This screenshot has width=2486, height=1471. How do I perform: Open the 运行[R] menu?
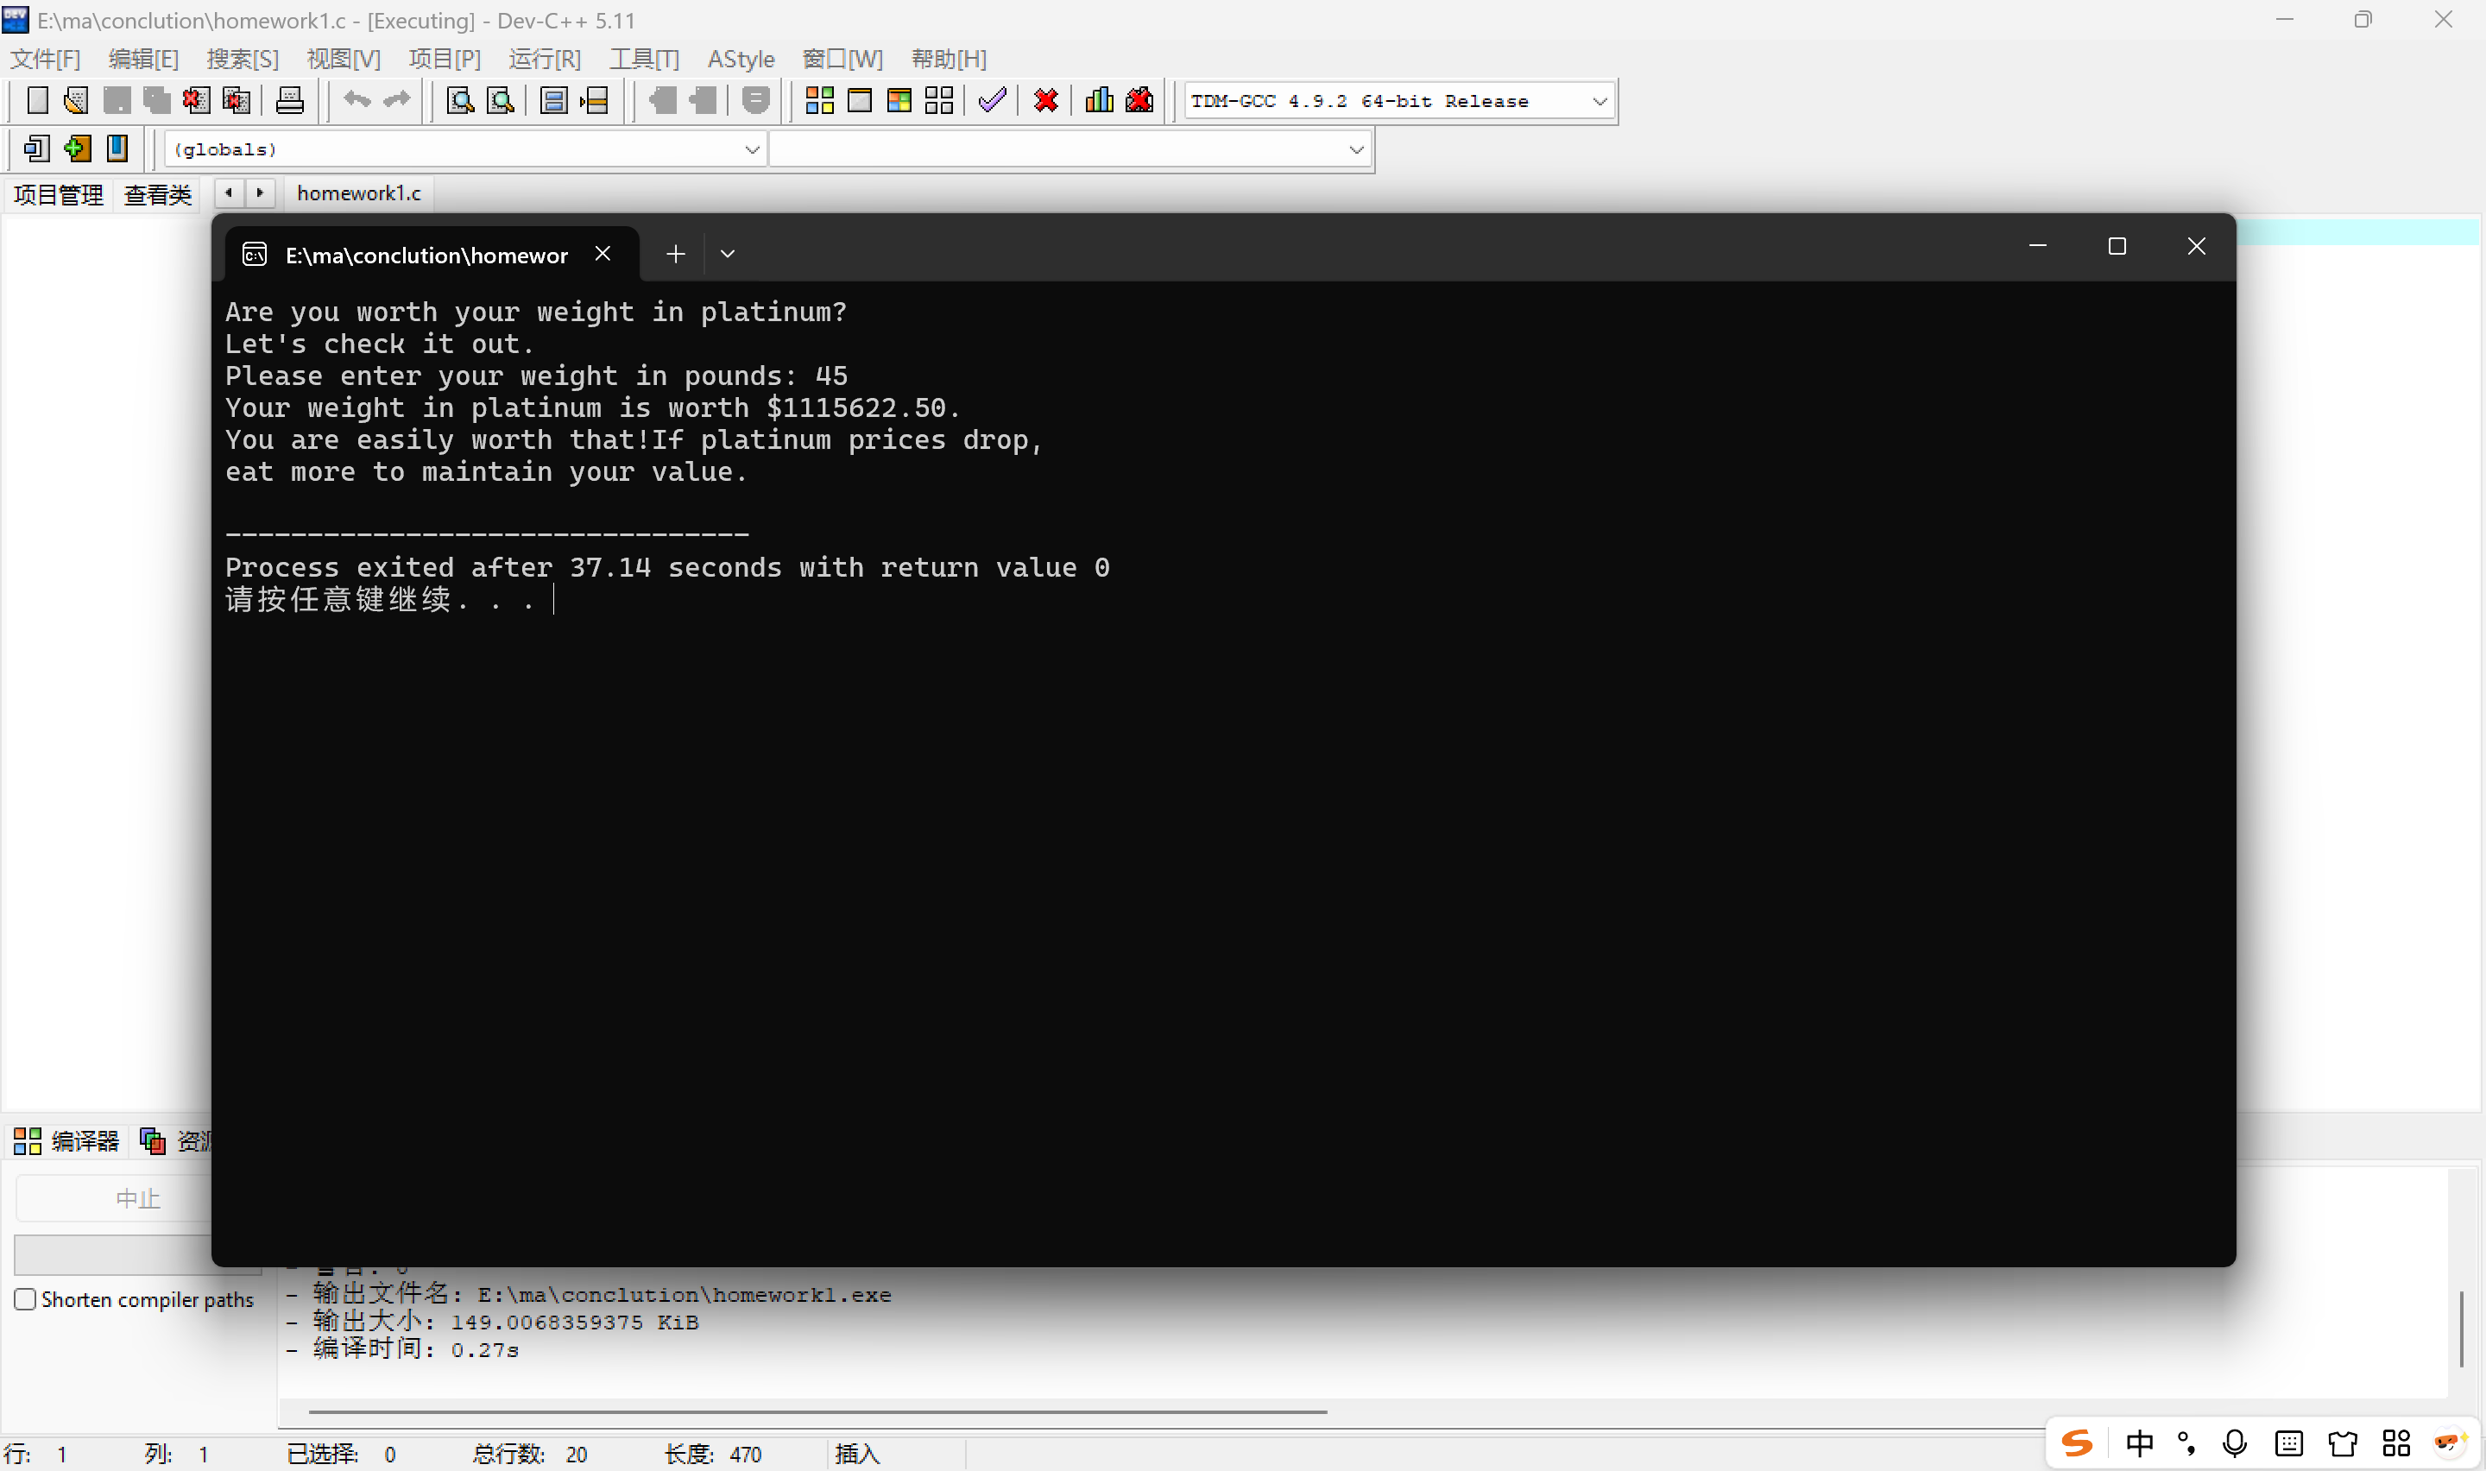544,60
